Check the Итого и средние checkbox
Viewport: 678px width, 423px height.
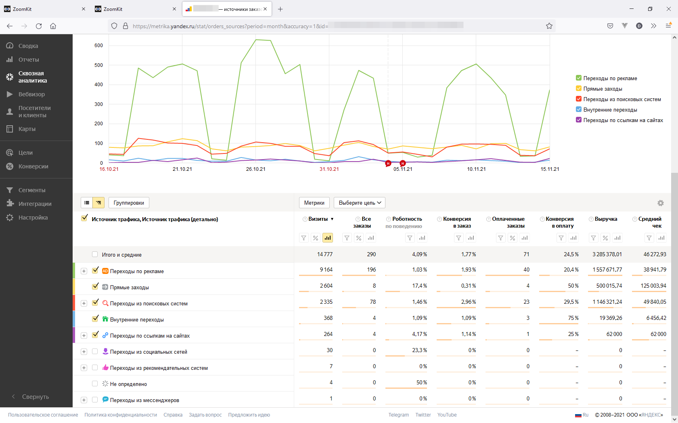coord(95,255)
